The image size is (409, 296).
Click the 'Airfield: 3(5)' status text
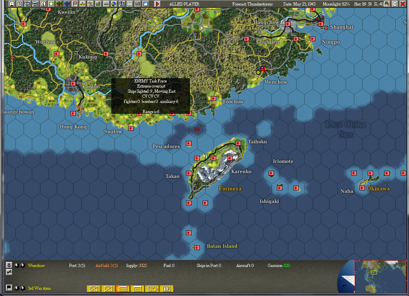[x=107, y=265]
